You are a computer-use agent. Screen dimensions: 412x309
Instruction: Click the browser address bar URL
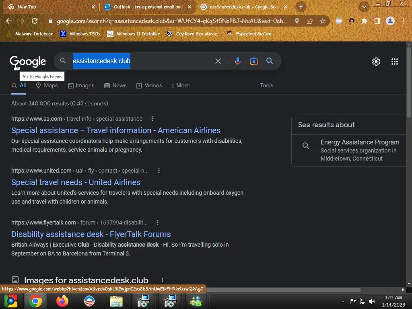point(171,21)
